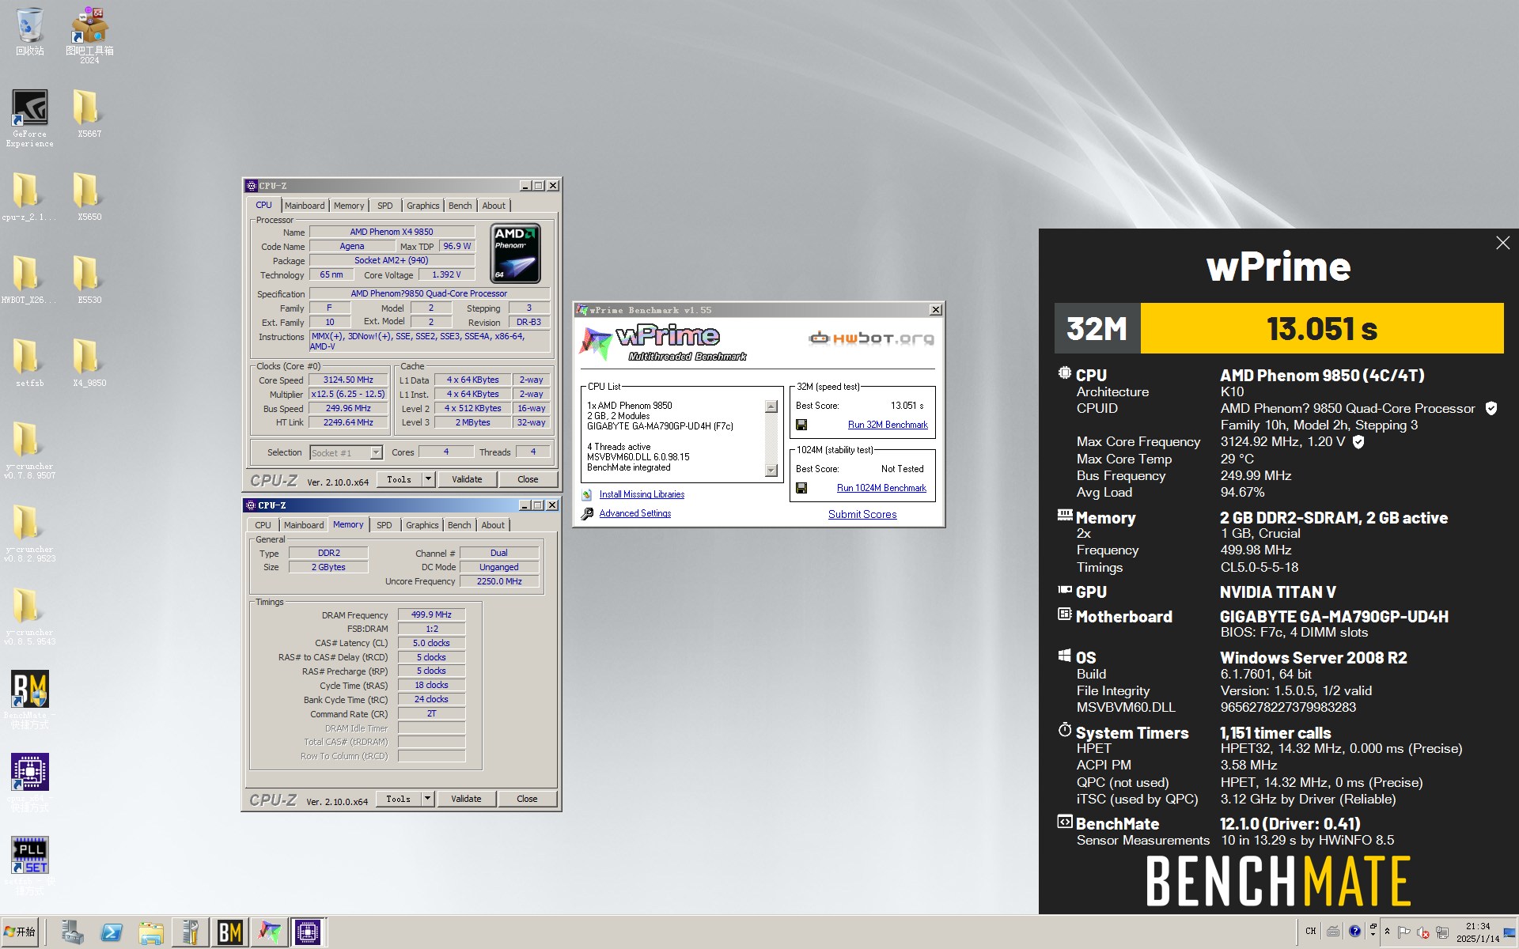
Task: Run the 32M Benchmark link
Action: [x=888, y=425]
